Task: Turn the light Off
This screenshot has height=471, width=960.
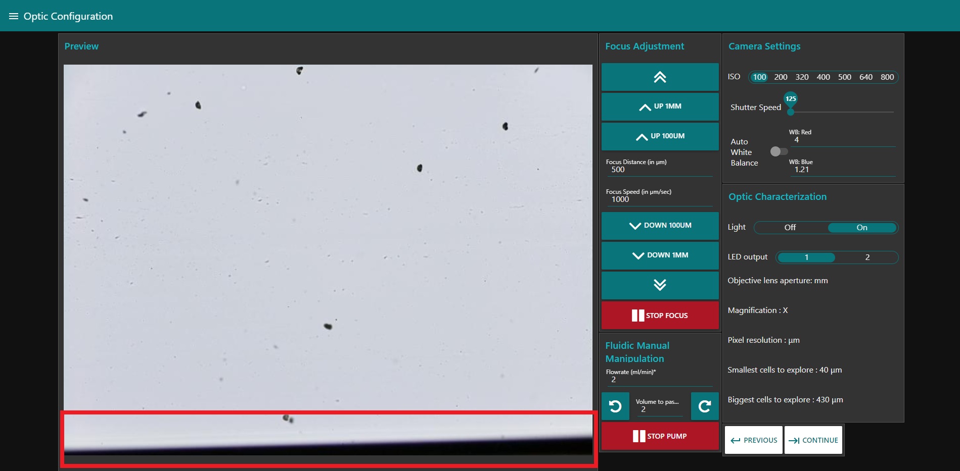Action: pos(790,228)
